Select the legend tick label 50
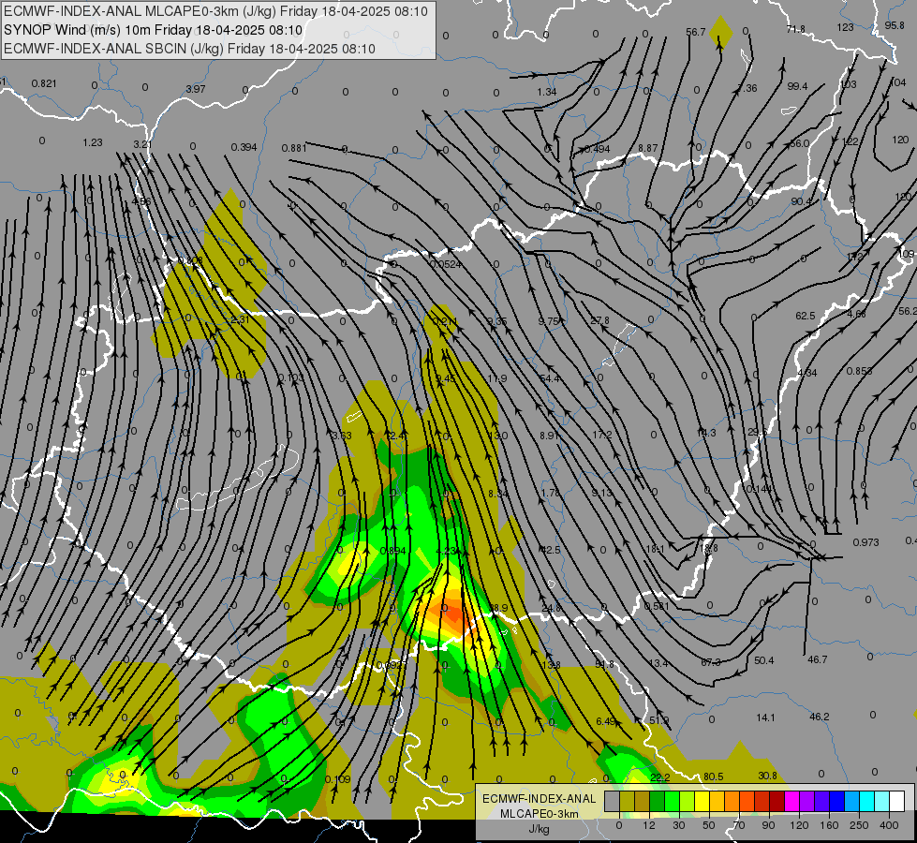This screenshot has width=917, height=843. point(709,825)
